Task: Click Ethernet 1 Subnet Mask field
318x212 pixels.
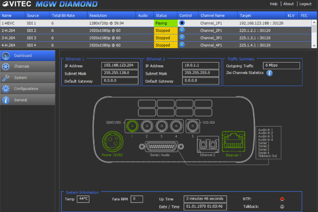Action: point(120,73)
